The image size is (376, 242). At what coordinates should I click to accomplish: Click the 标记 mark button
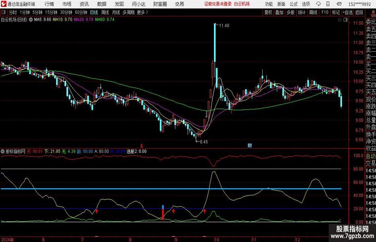[x=336, y=12]
